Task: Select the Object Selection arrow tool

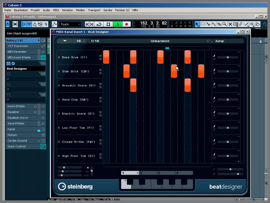Action: point(197,24)
